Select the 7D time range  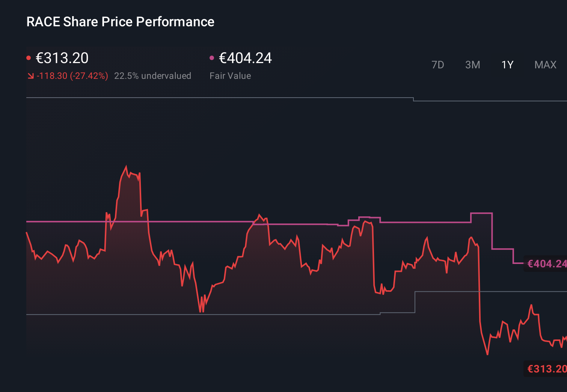point(438,65)
